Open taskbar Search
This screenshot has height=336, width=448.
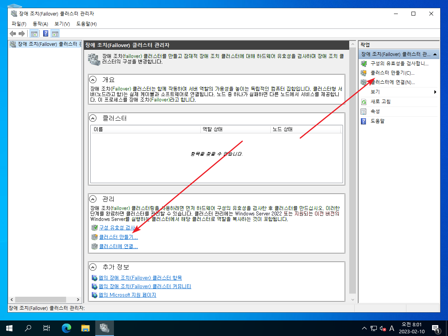tap(28, 328)
